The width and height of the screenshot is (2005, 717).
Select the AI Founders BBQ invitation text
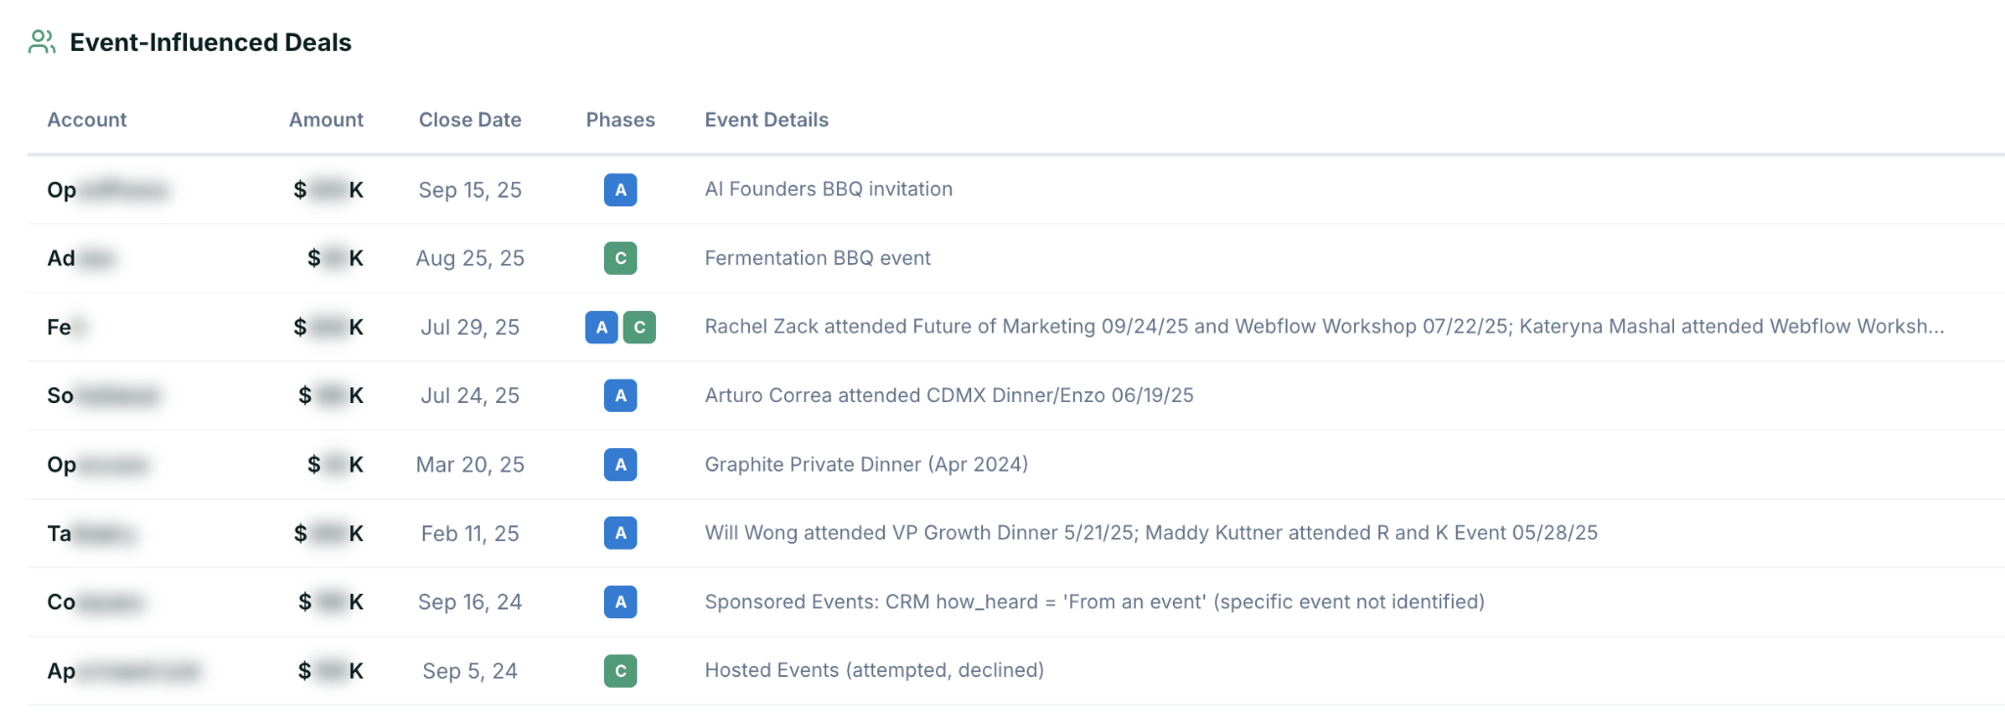click(x=828, y=189)
